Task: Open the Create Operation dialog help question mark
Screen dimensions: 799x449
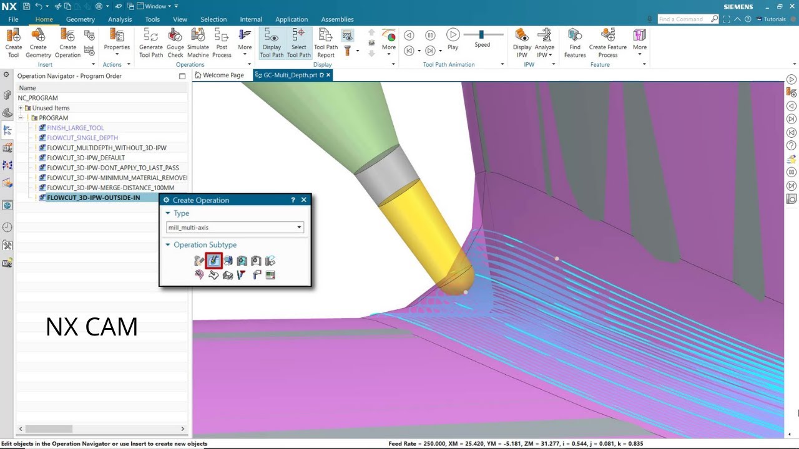Action: [293, 200]
